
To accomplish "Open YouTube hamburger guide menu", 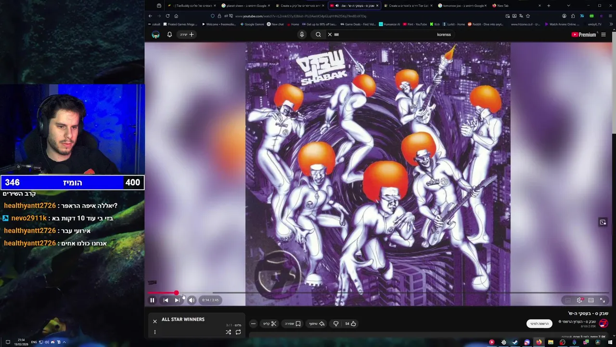I will click(603, 35).
